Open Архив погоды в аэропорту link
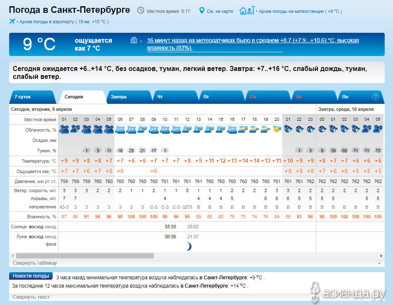This screenshot has width=393, height=305. 64,22
